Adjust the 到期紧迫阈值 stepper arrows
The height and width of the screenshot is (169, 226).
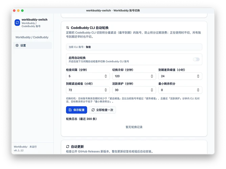(x=106, y=90)
